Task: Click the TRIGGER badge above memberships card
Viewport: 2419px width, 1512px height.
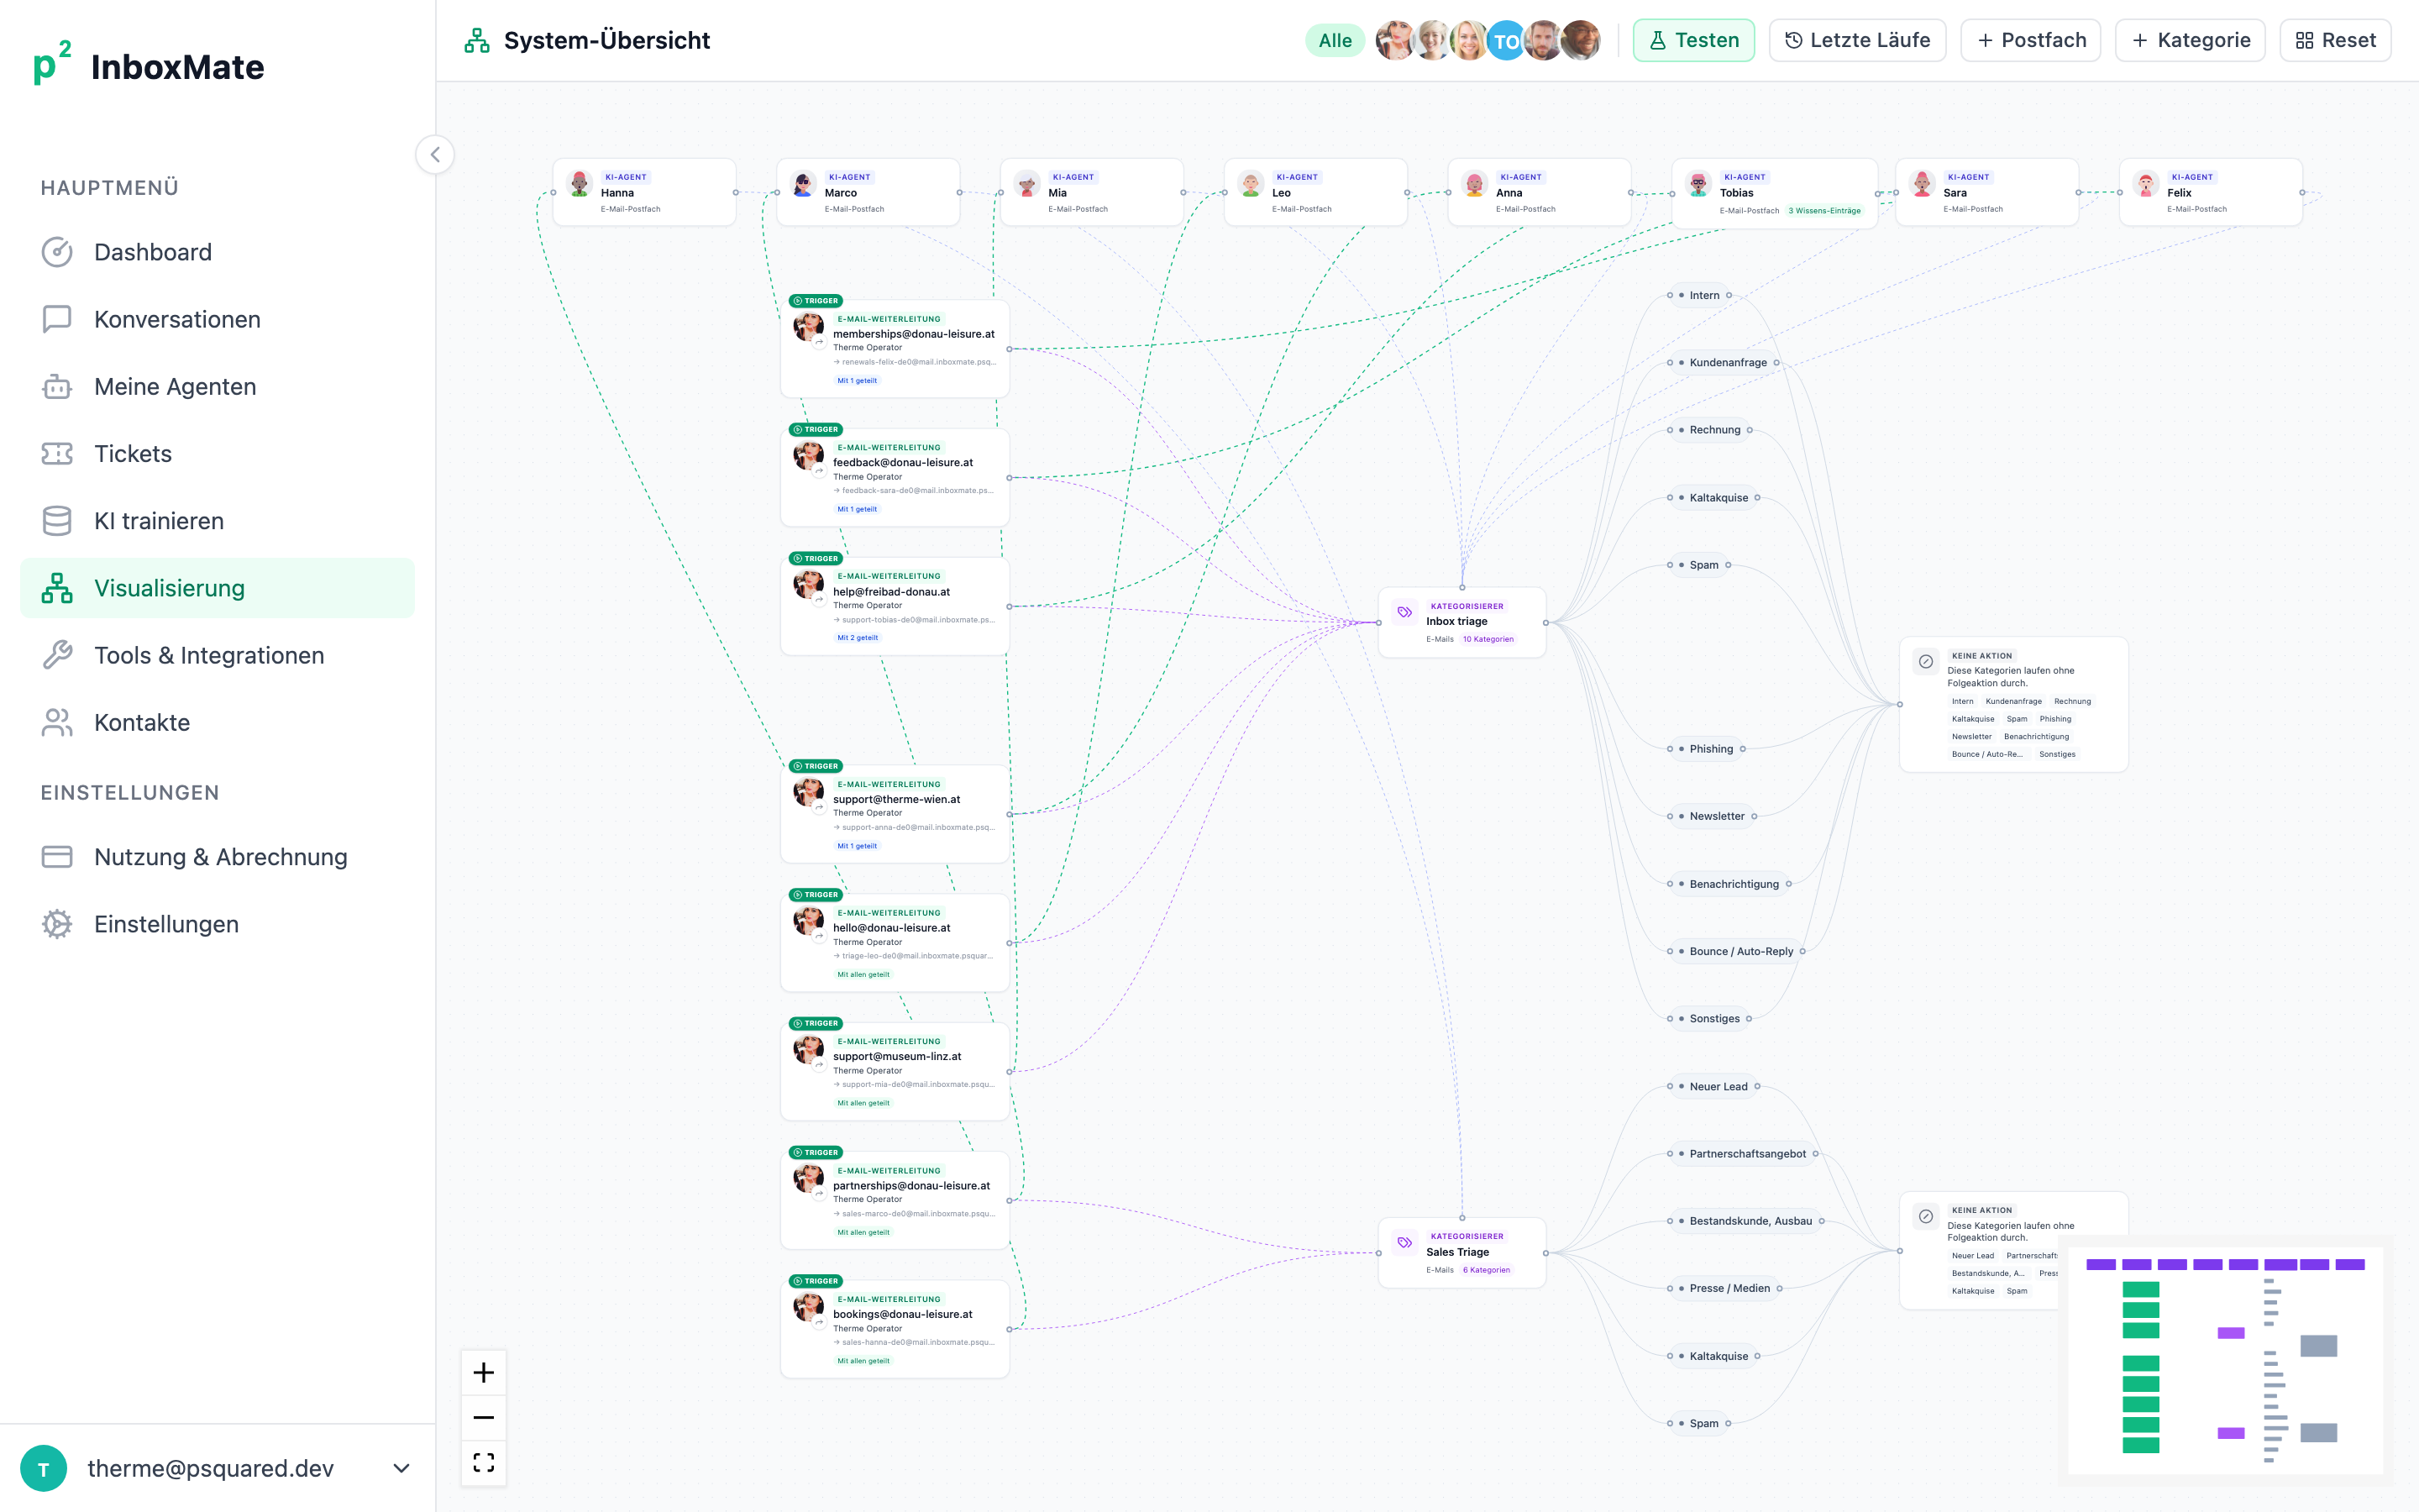Action: click(x=816, y=301)
